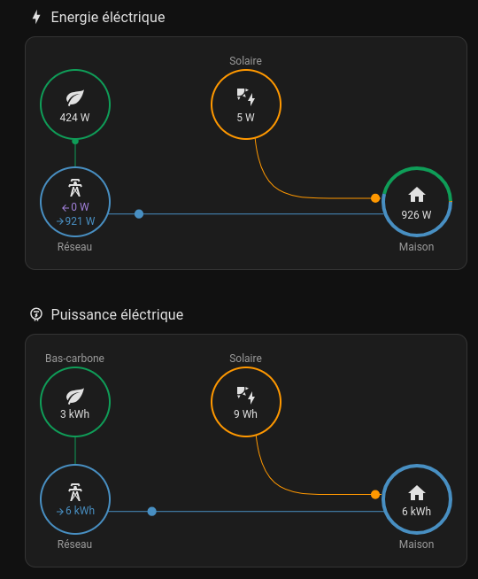Click the Energie éléctrique heading
This screenshot has width=478, height=579.
click(x=108, y=18)
